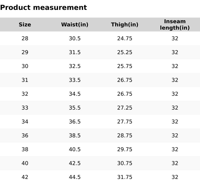
Task: Click the Size column header
Action: tap(25, 25)
